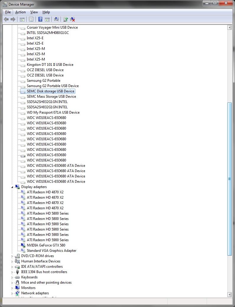
Task: Click the IEEE 1394 Bus host controllers icon
Action: click(17, 272)
